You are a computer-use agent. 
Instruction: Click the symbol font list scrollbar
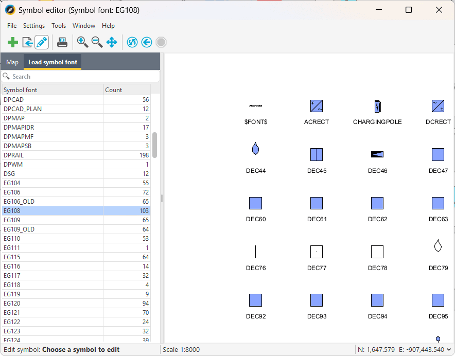pyautogui.click(x=155, y=145)
